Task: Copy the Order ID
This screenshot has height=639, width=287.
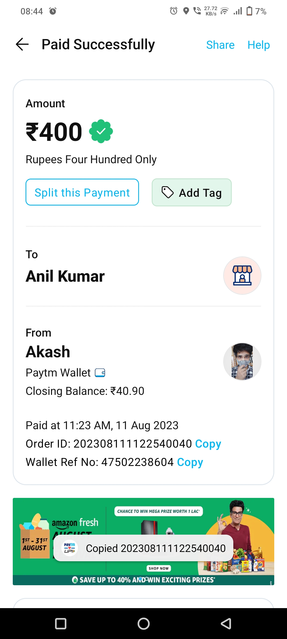Action: [x=208, y=444]
